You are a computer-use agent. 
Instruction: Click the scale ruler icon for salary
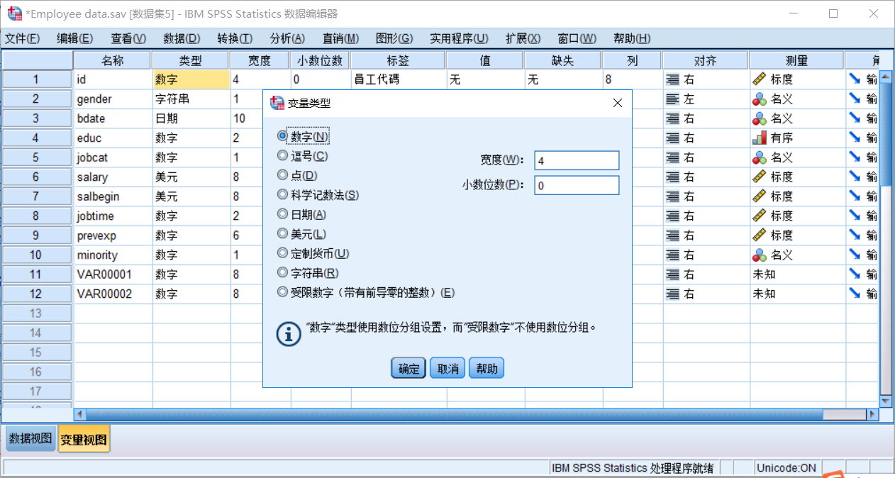coord(760,177)
